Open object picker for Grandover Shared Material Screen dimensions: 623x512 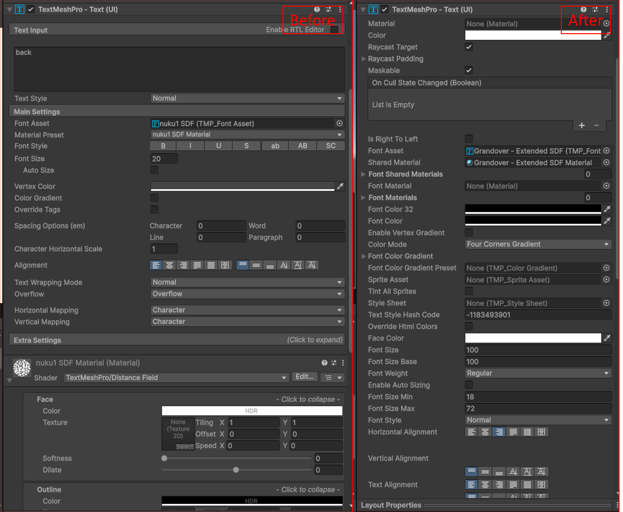606,163
